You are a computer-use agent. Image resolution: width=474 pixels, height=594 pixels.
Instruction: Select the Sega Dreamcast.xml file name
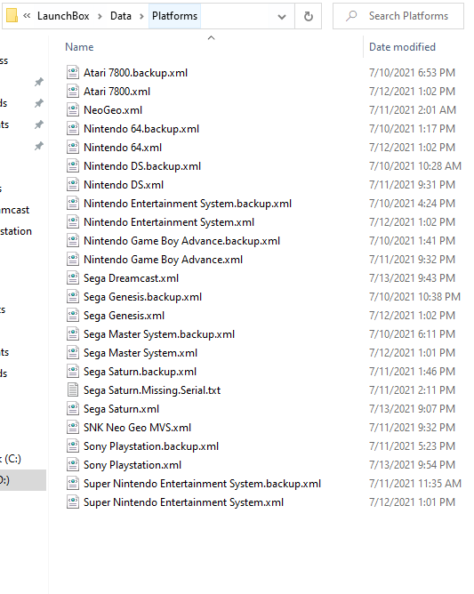tap(131, 278)
